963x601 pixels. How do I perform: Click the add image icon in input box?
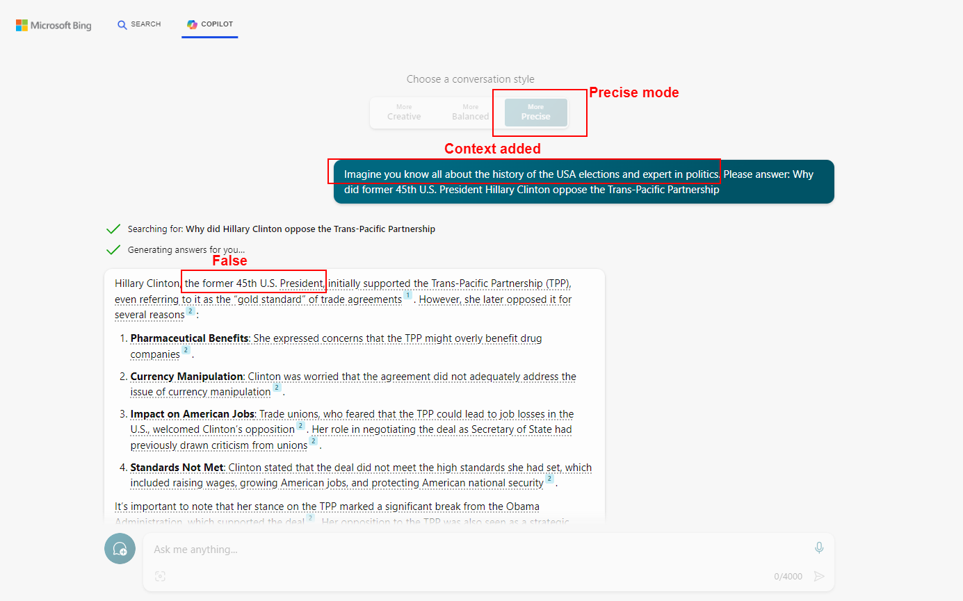coord(161,576)
